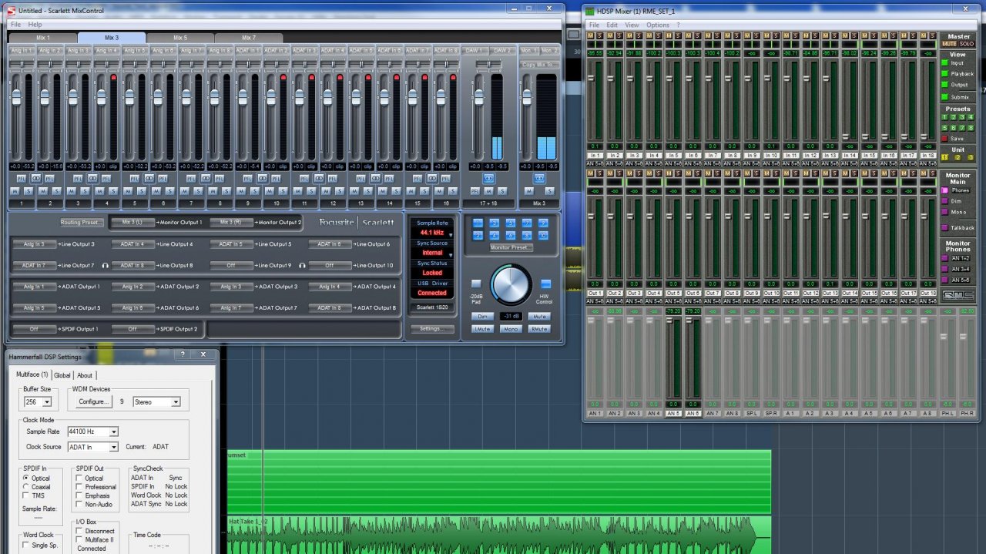
Task: Click Master MUTE in HDSP Mixer
Action: pos(949,43)
